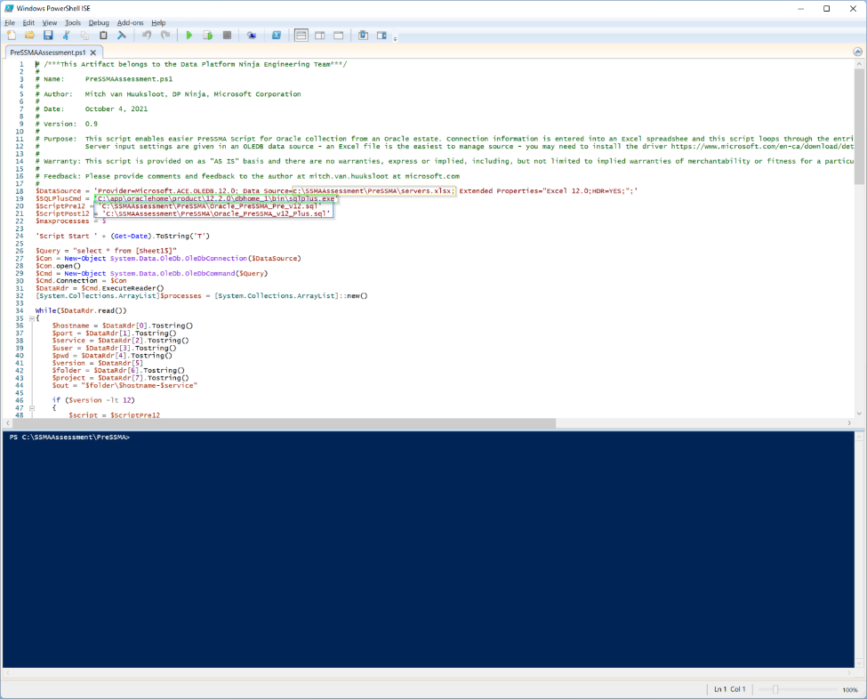Click the $pwd assignment line
The image size is (867, 699).
click(x=112, y=356)
